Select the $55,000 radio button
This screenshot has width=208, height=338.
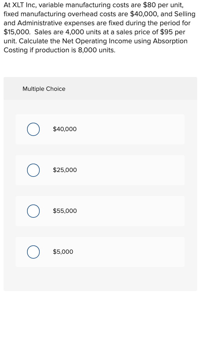point(33,211)
